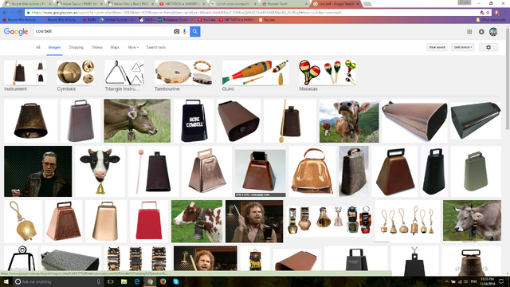Click the View saved button
This screenshot has height=287, width=510.
[x=437, y=47]
